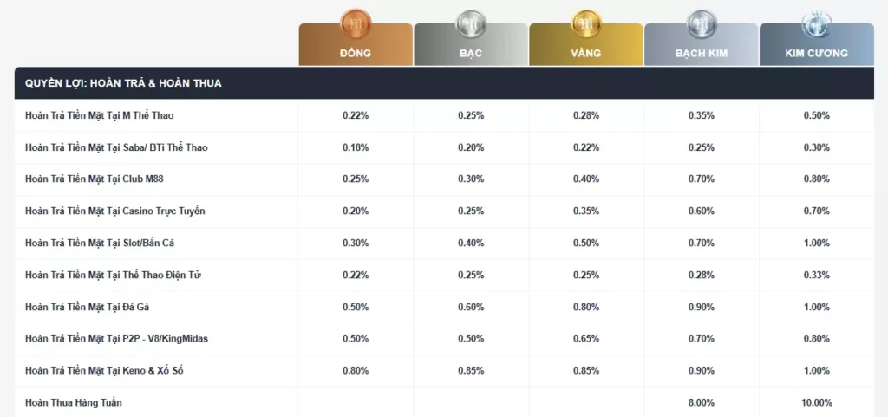Switch to the Bạch Kim tier label

(701, 53)
